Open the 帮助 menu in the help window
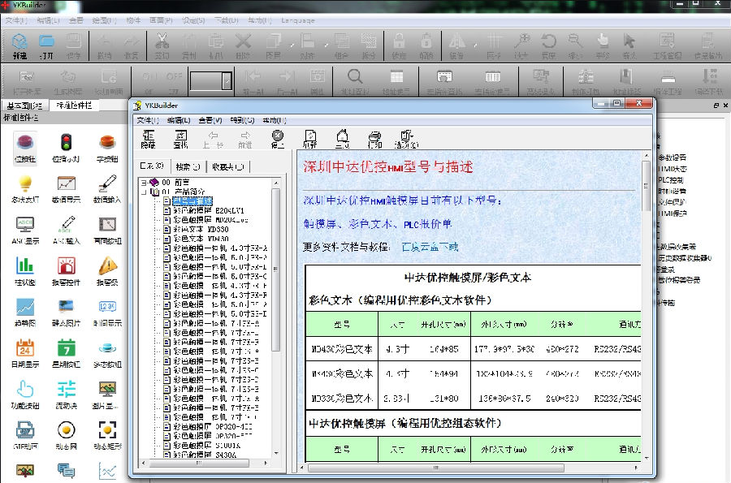 (x=274, y=119)
